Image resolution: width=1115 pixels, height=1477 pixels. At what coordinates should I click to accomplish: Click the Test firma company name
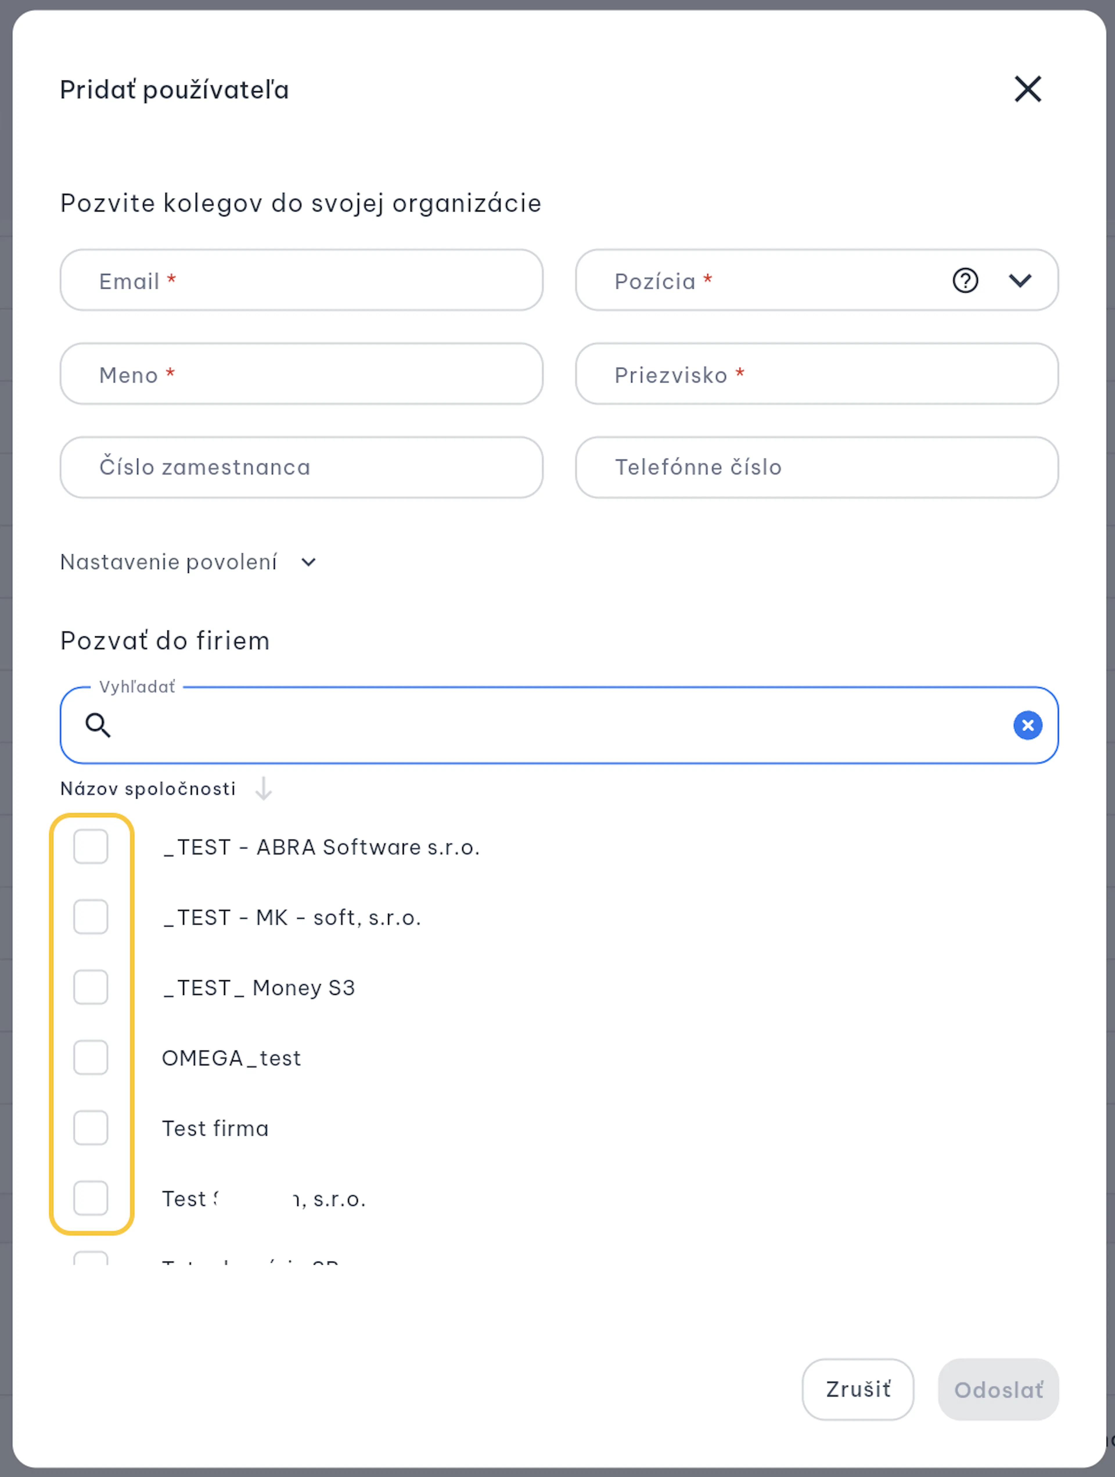tap(215, 1128)
